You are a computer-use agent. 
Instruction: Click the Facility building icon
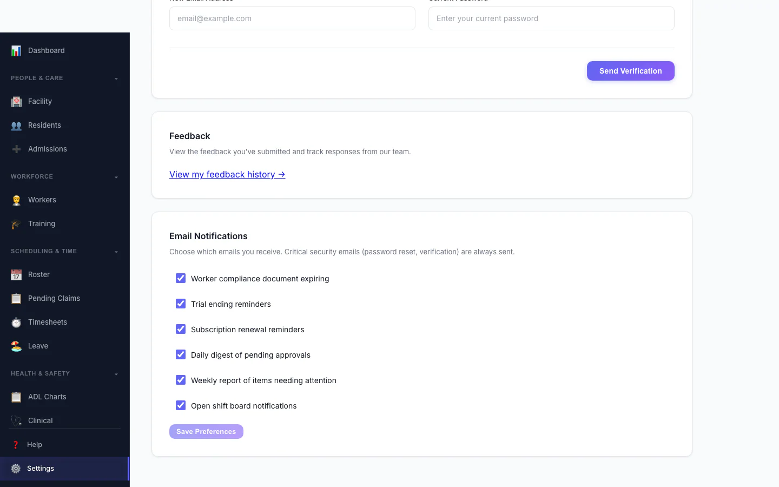[16, 102]
